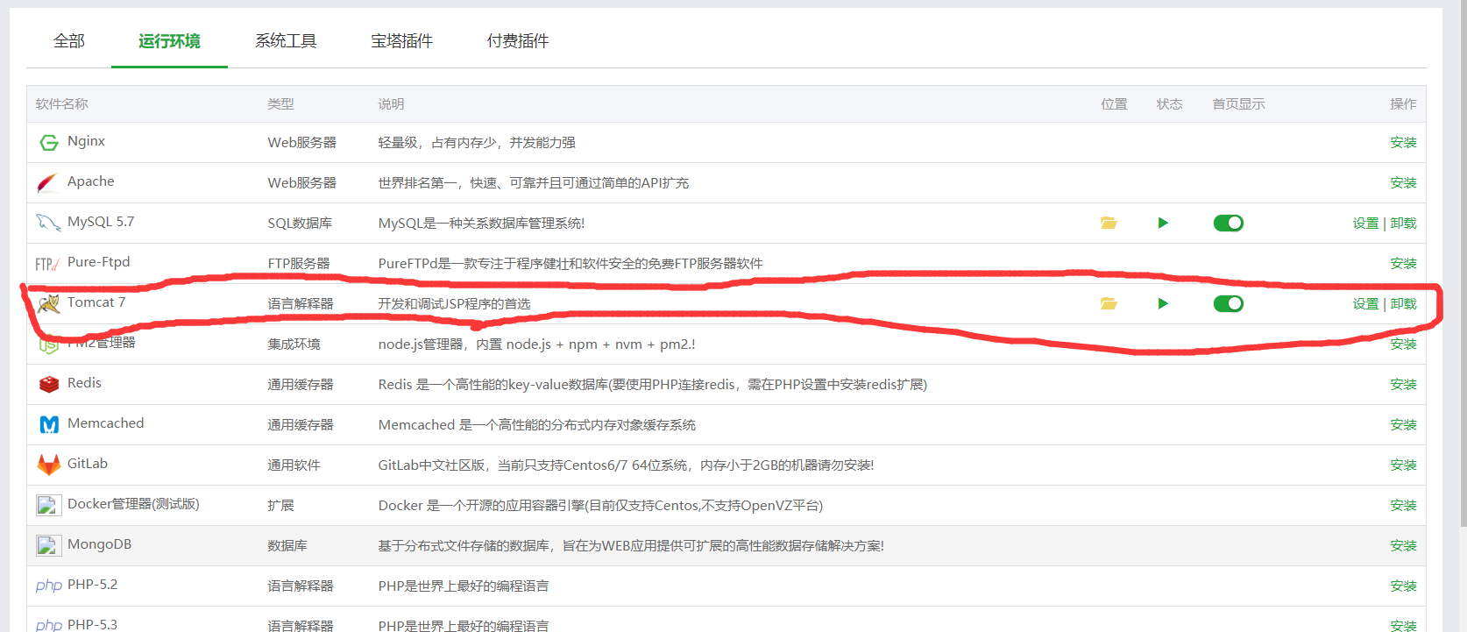The width and height of the screenshot is (1467, 632).
Task: Install Nginx via 安装 link
Action: point(1403,143)
